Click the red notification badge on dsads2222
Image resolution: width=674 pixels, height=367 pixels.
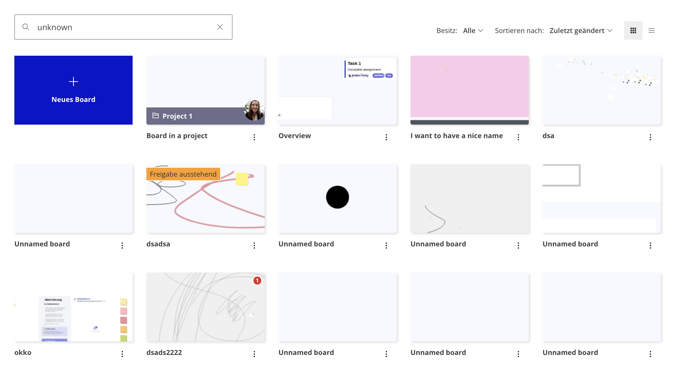click(257, 281)
